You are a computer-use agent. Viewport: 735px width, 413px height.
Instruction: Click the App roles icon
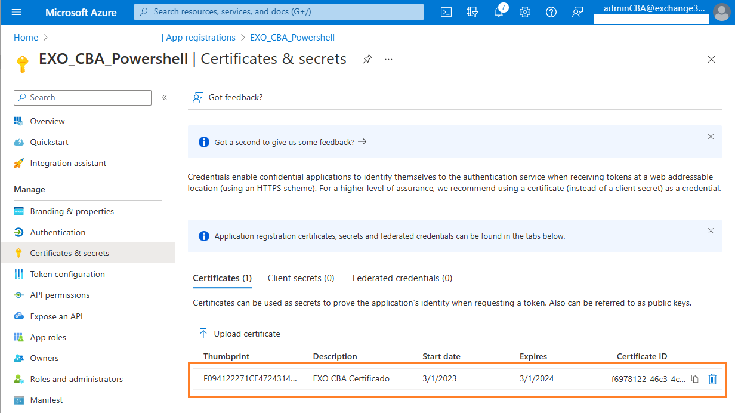coord(18,337)
